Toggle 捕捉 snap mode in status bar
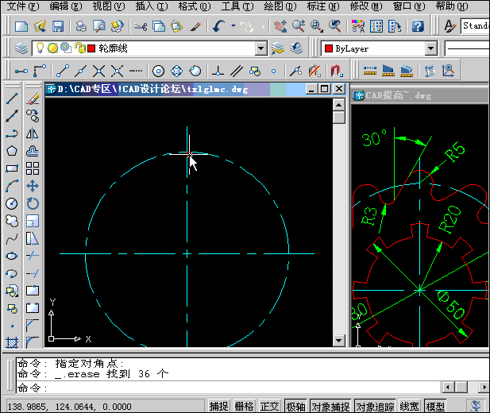 pos(218,407)
